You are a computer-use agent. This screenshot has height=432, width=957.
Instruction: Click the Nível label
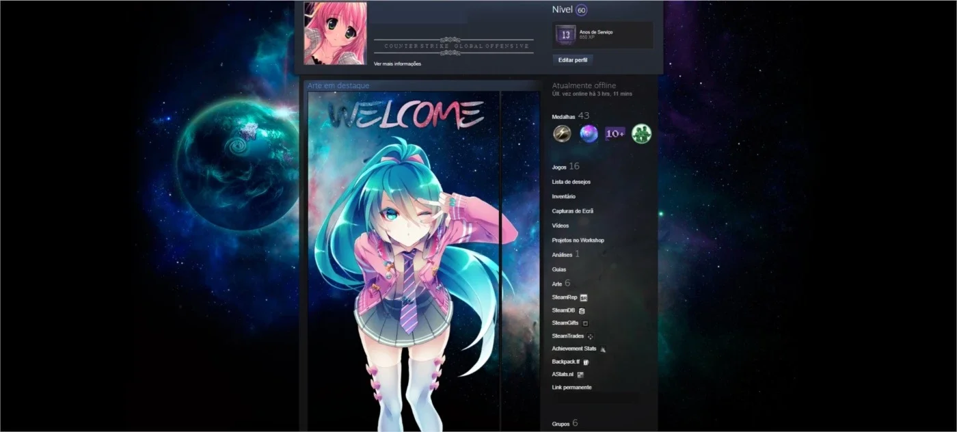562,10
